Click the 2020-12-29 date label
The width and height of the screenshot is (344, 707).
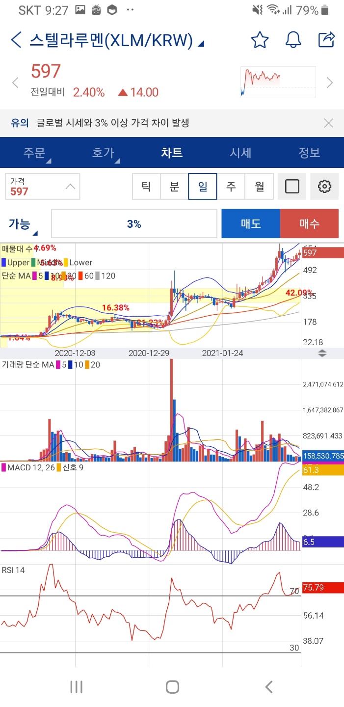149,353
